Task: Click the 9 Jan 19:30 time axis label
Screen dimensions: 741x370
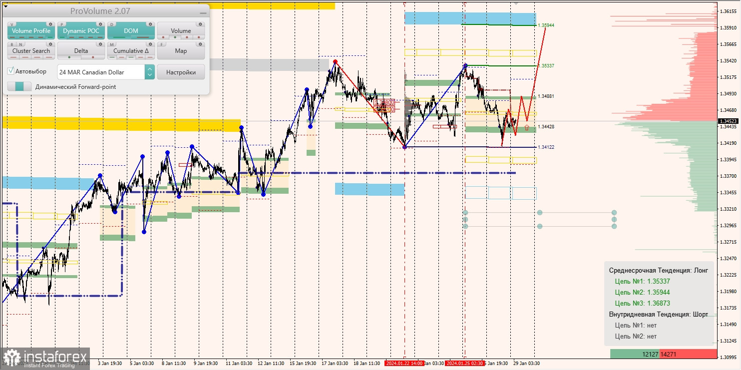Action: coord(205,363)
